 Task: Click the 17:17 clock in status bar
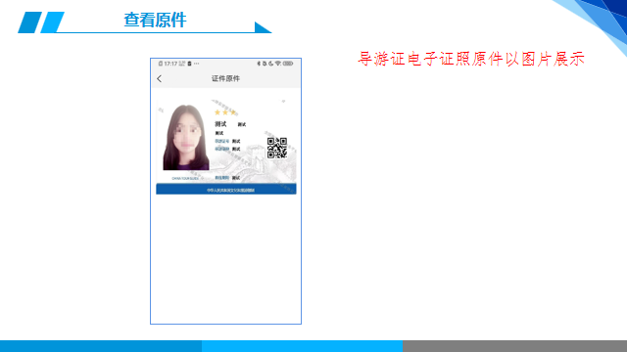170,64
